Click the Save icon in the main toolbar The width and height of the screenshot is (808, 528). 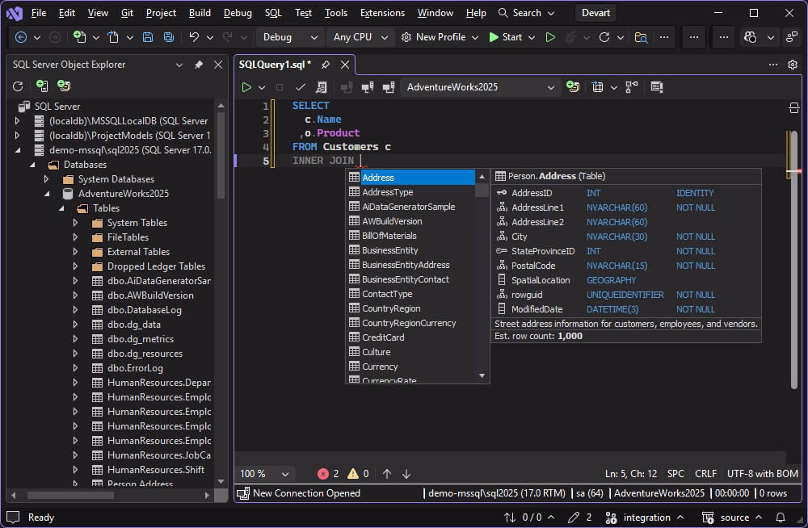point(148,37)
